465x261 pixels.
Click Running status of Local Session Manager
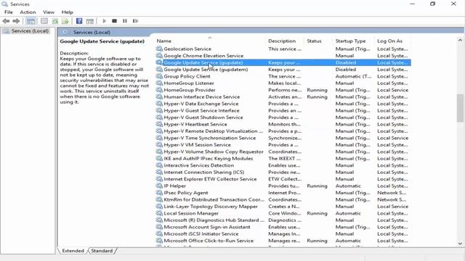click(x=317, y=213)
